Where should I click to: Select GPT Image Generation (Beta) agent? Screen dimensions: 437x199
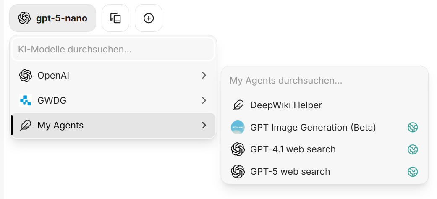[313, 127]
